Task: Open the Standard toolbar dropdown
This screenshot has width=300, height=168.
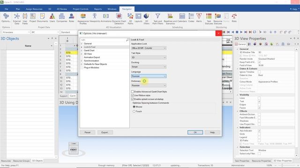Action: tap(69, 32)
